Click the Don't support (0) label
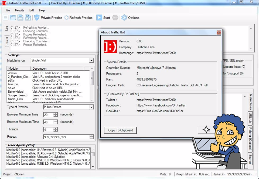 tap(233, 73)
